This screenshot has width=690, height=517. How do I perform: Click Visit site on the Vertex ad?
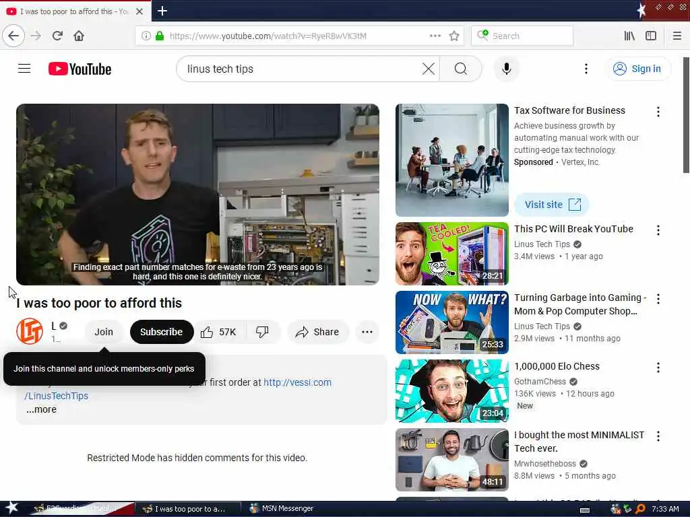551,205
